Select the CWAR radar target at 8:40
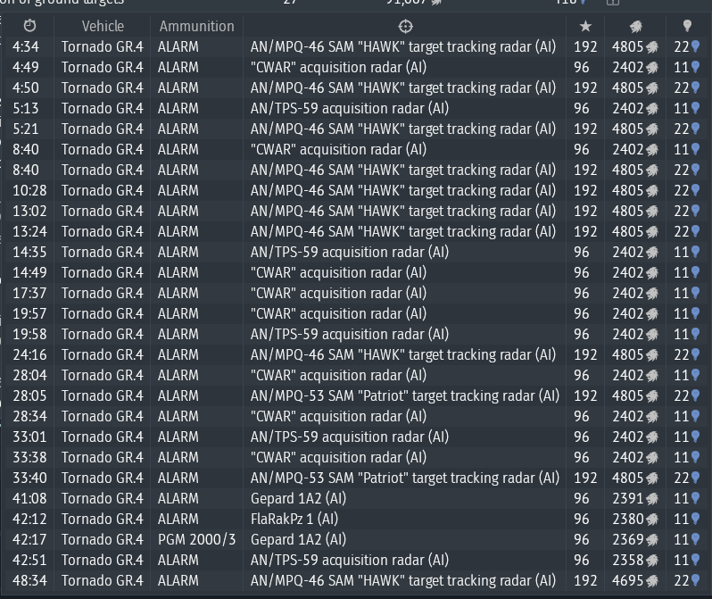This screenshot has height=599, width=712. click(338, 149)
